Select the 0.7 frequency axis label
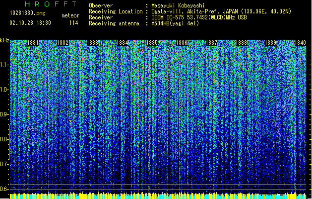This screenshot has height=199, width=312. click(x=4, y=164)
